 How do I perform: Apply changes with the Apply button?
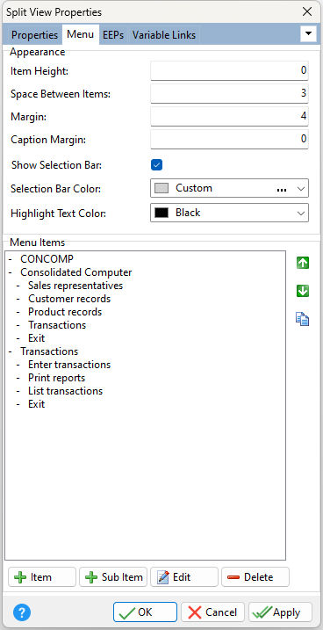(280, 612)
